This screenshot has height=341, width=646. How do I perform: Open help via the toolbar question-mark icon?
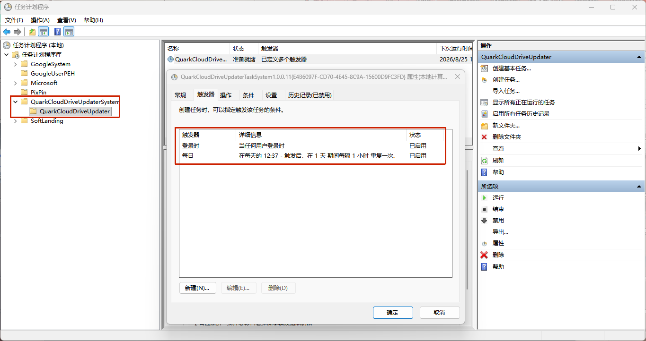tap(57, 32)
